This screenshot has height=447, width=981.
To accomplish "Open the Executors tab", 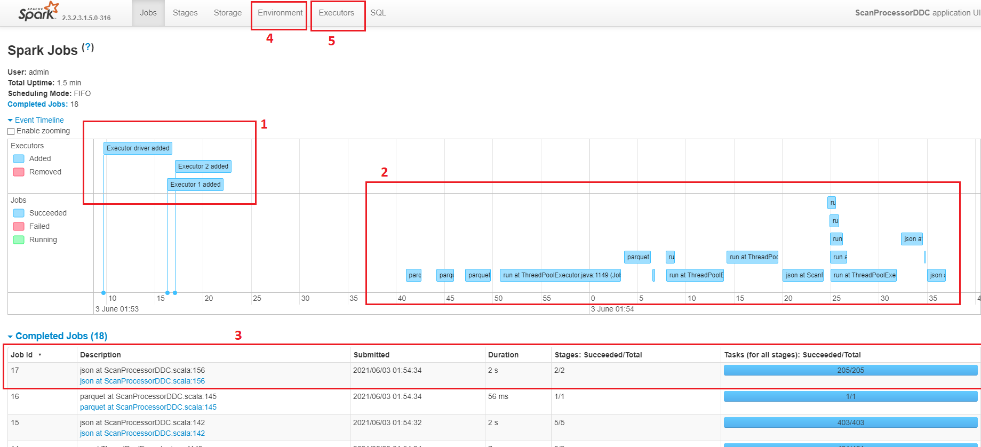I will (x=337, y=13).
